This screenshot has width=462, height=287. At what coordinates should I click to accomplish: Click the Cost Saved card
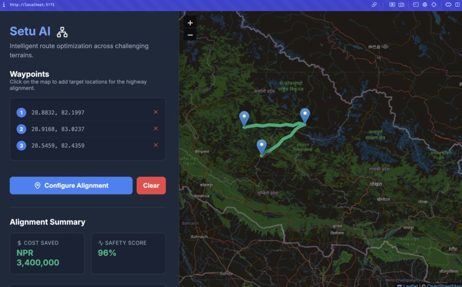point(47,253)
